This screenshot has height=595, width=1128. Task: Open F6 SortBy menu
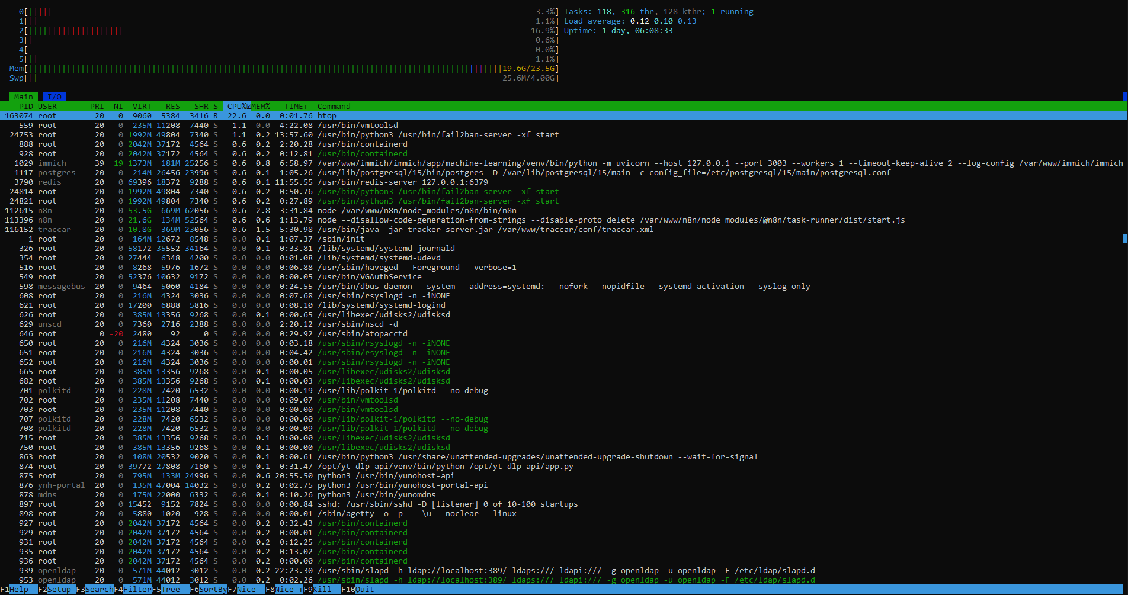pyautogui.click(x=209, y=590)
